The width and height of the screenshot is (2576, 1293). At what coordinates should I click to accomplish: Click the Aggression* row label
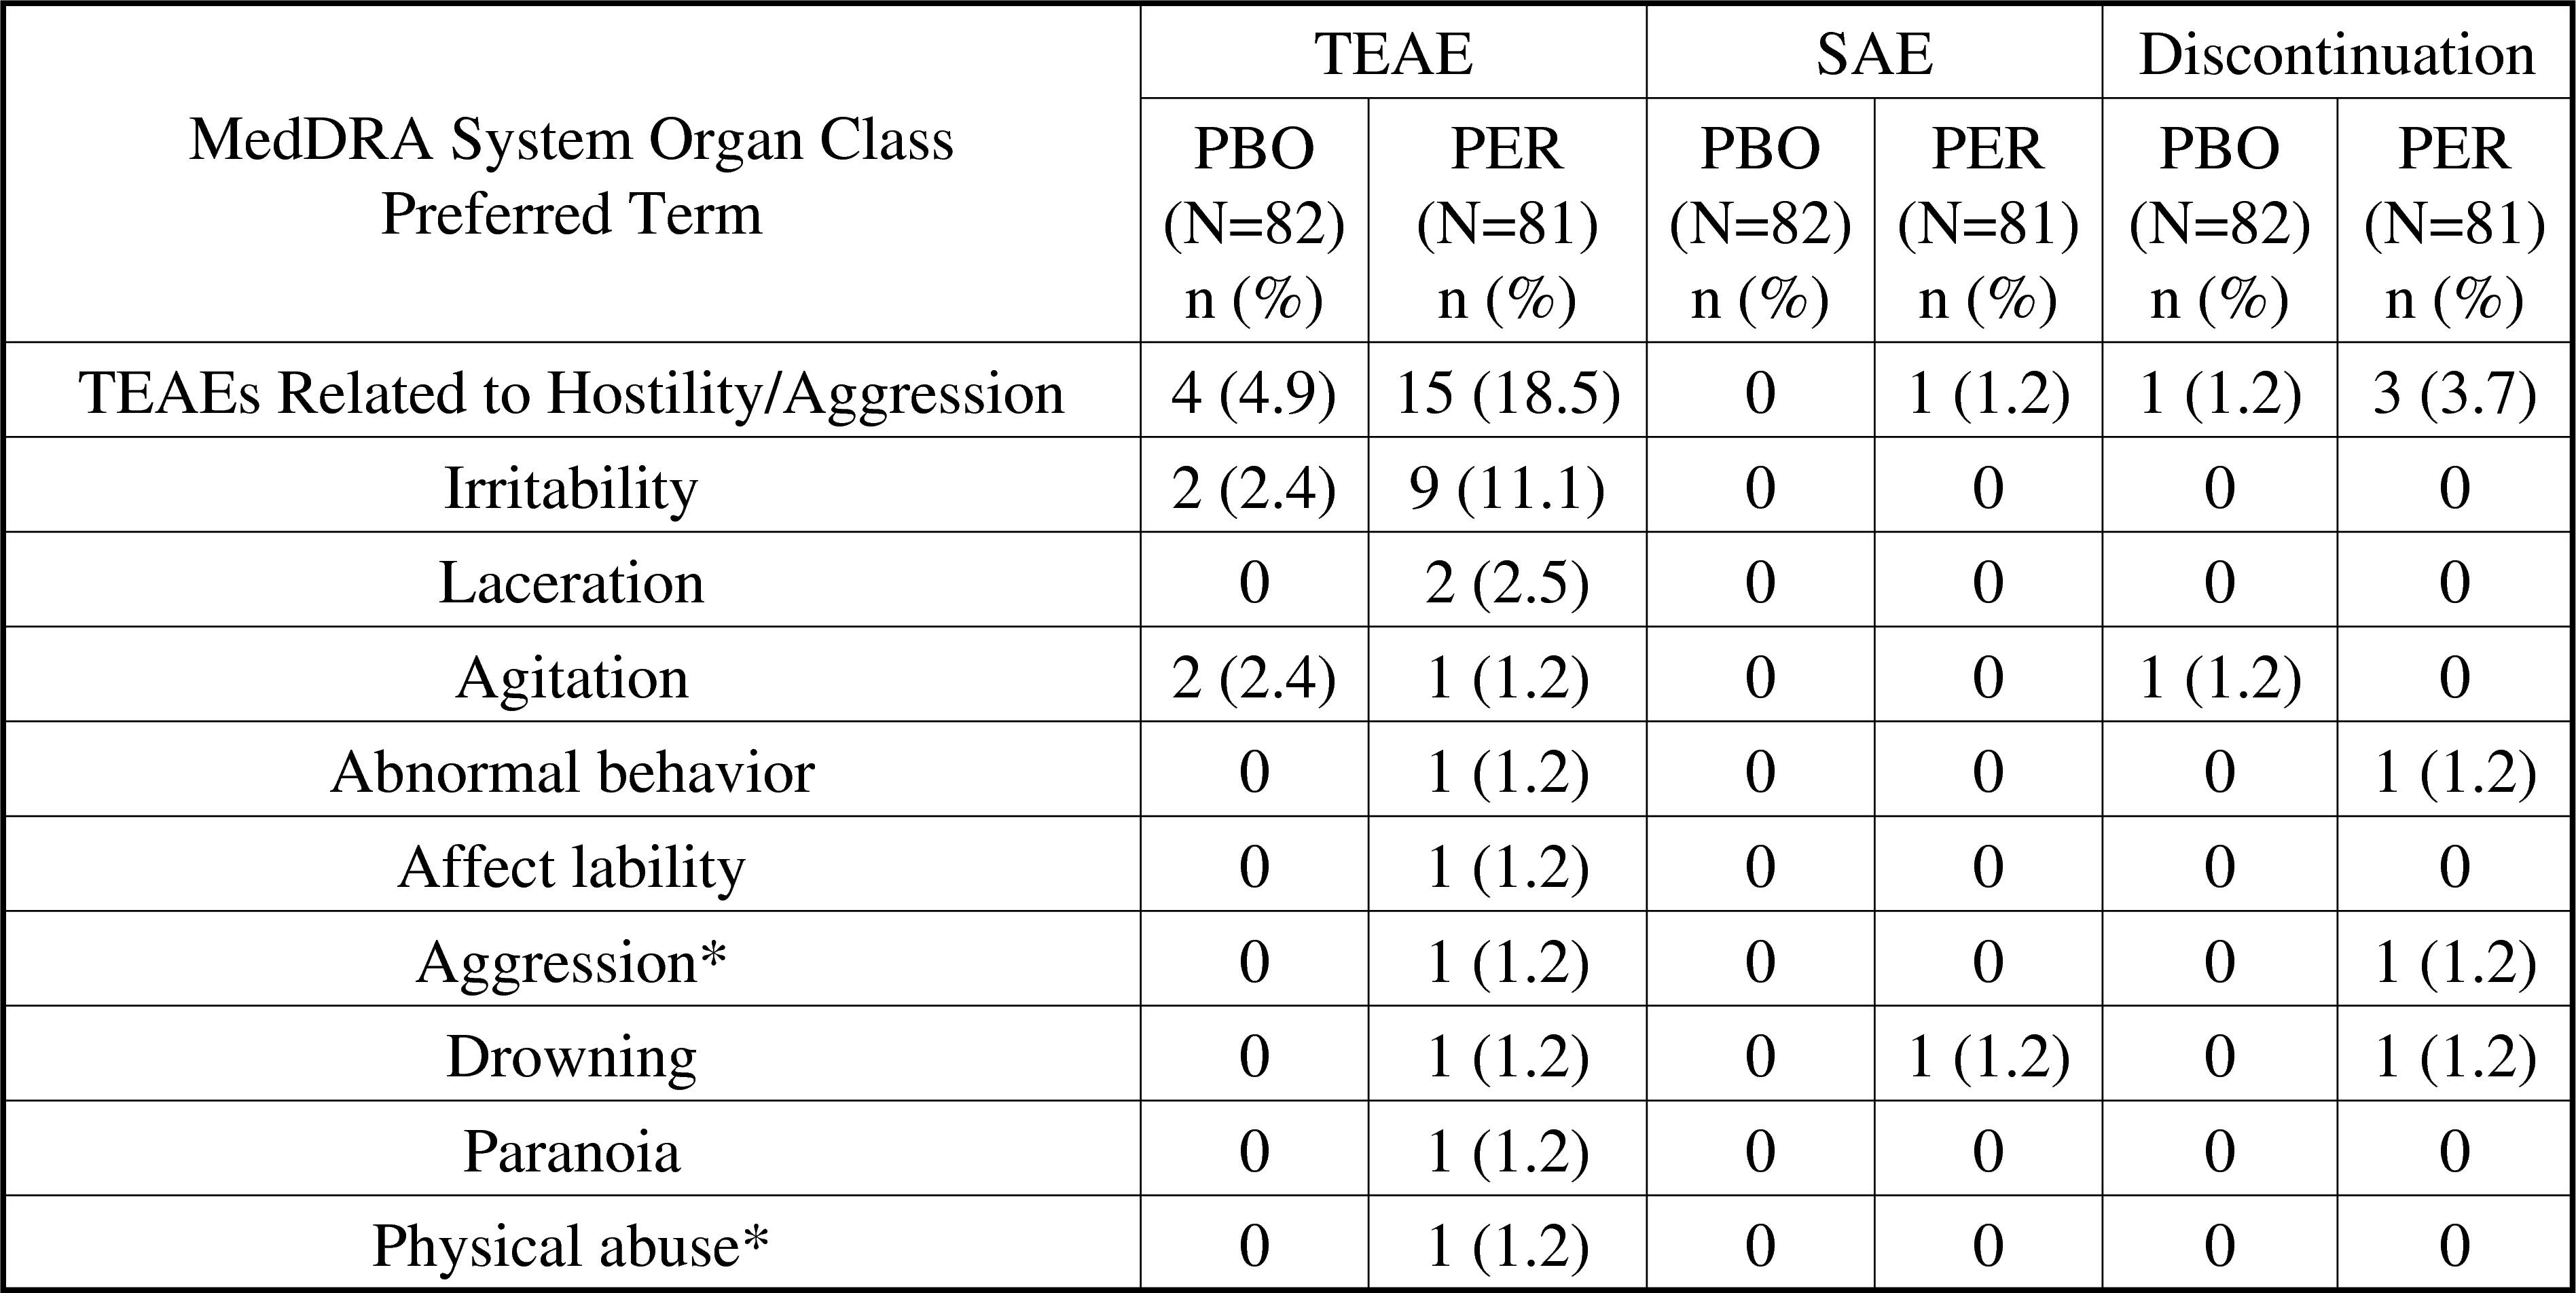[x=571, y=961]
